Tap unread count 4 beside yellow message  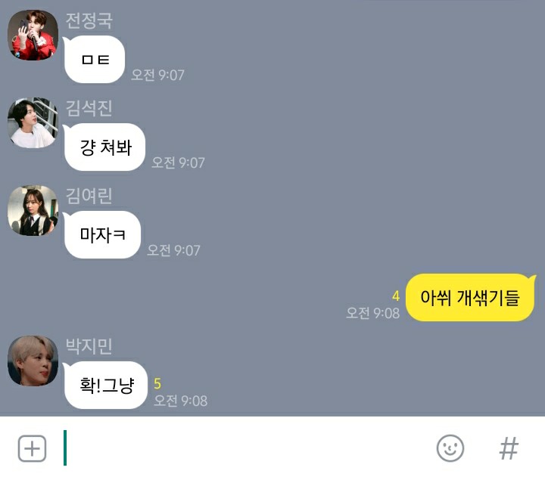(x=396, y=296)
